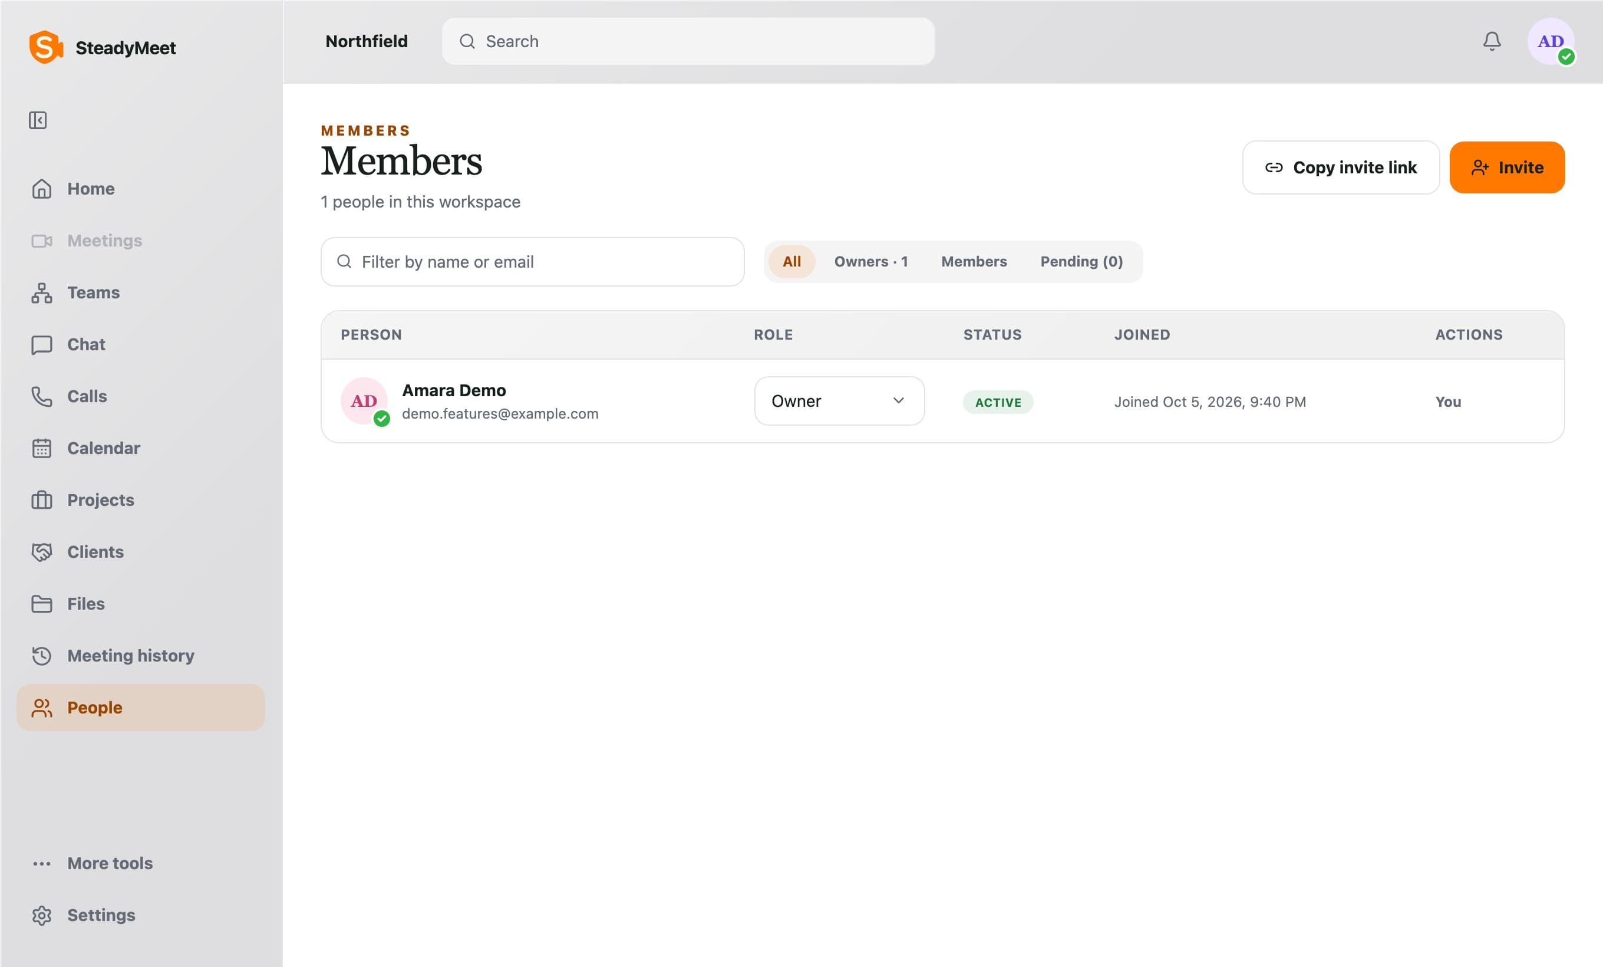
Task: Show All members filter tab
Action: coord(791,262)
